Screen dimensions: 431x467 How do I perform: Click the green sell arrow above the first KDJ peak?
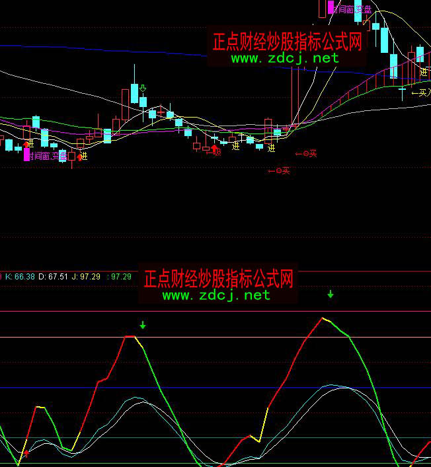point(142,324)
